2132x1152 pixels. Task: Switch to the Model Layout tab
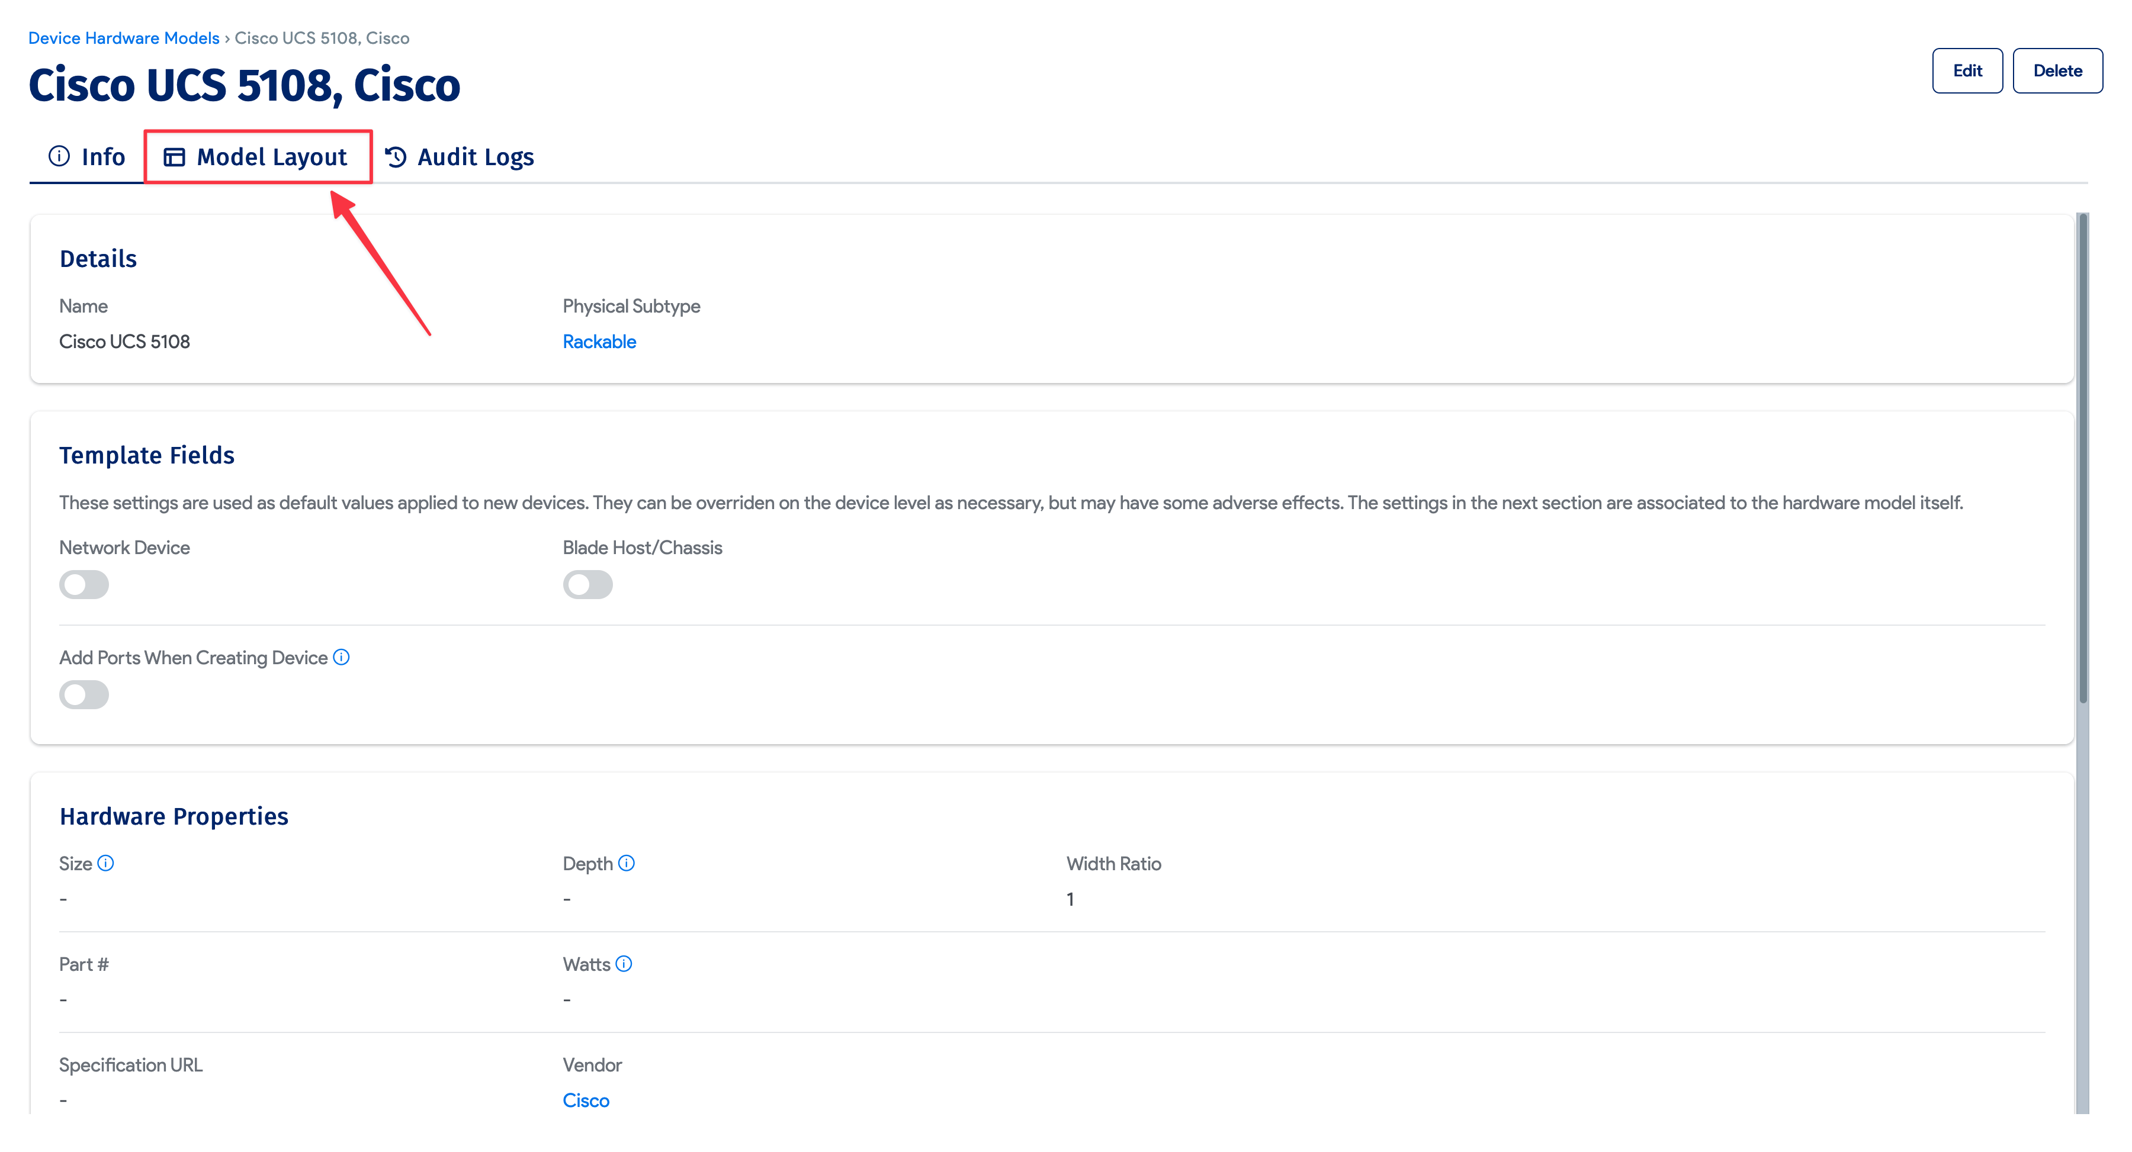click(271, 156)
